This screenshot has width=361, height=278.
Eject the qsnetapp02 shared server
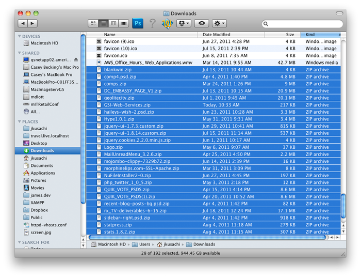click(76, 60)
